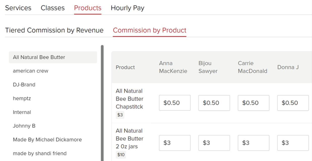Open Tiered Commission by Revenue tab
The image size is (312, 161).
coord(54,30)
